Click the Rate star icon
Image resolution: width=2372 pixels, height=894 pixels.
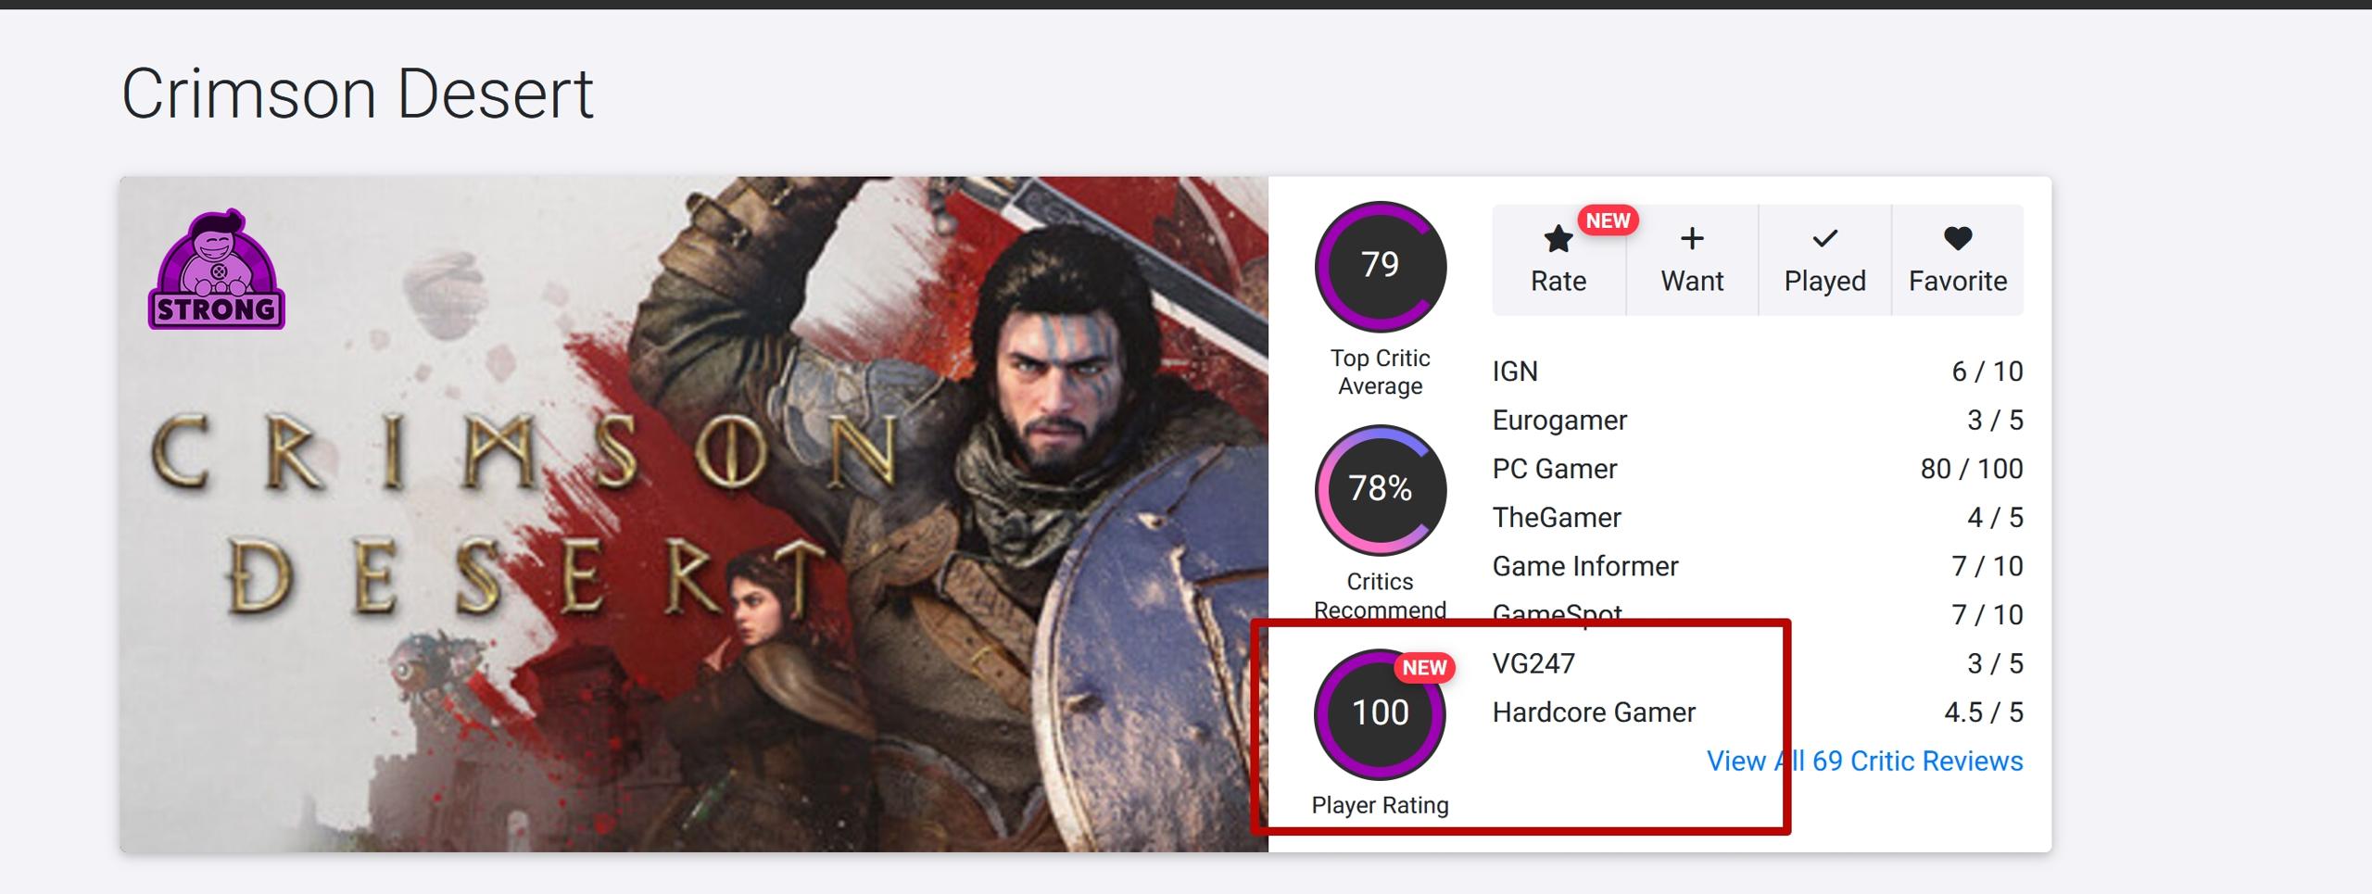point(1558,240)
